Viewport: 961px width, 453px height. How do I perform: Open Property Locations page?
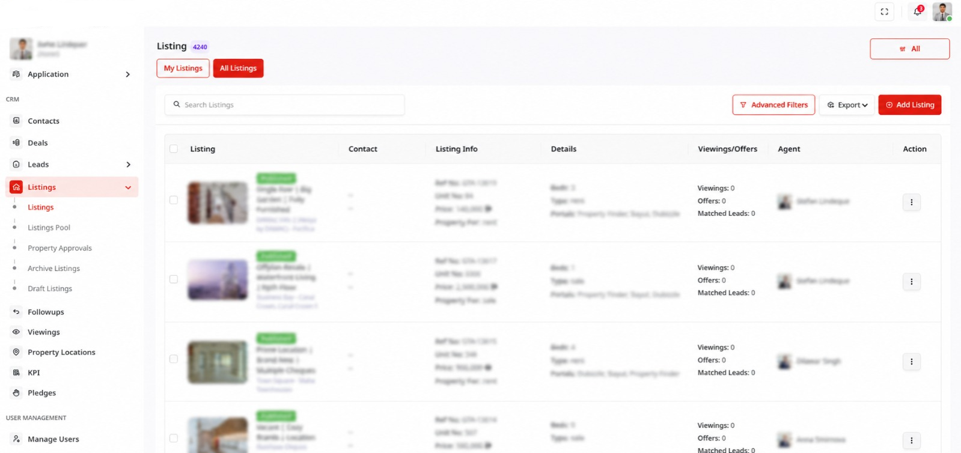(61, 352)
